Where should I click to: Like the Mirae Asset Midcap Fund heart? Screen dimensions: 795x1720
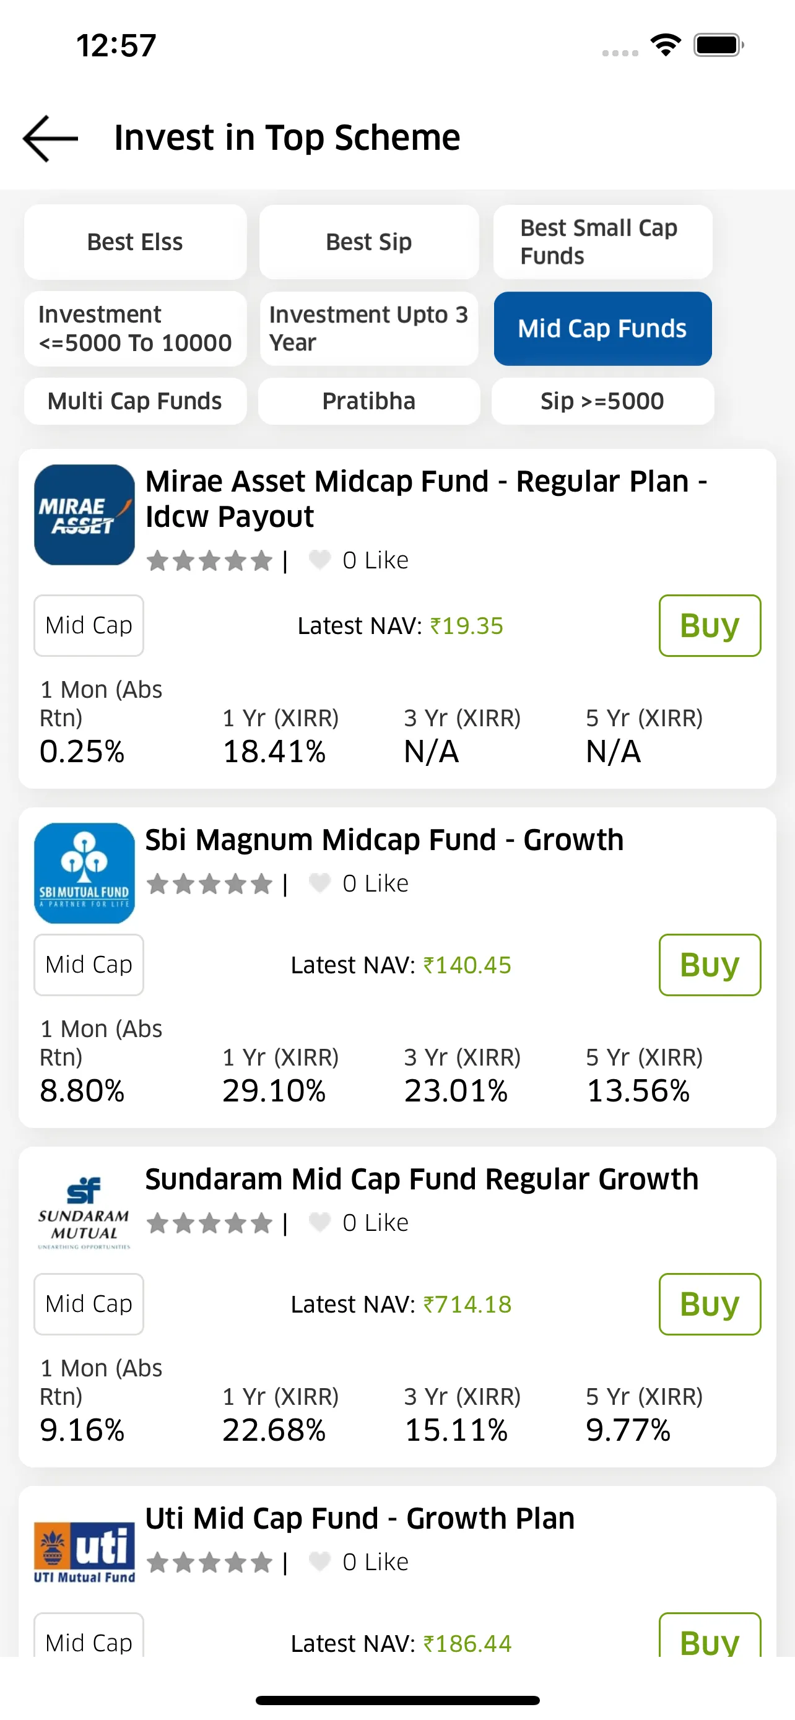coord(319,560)
